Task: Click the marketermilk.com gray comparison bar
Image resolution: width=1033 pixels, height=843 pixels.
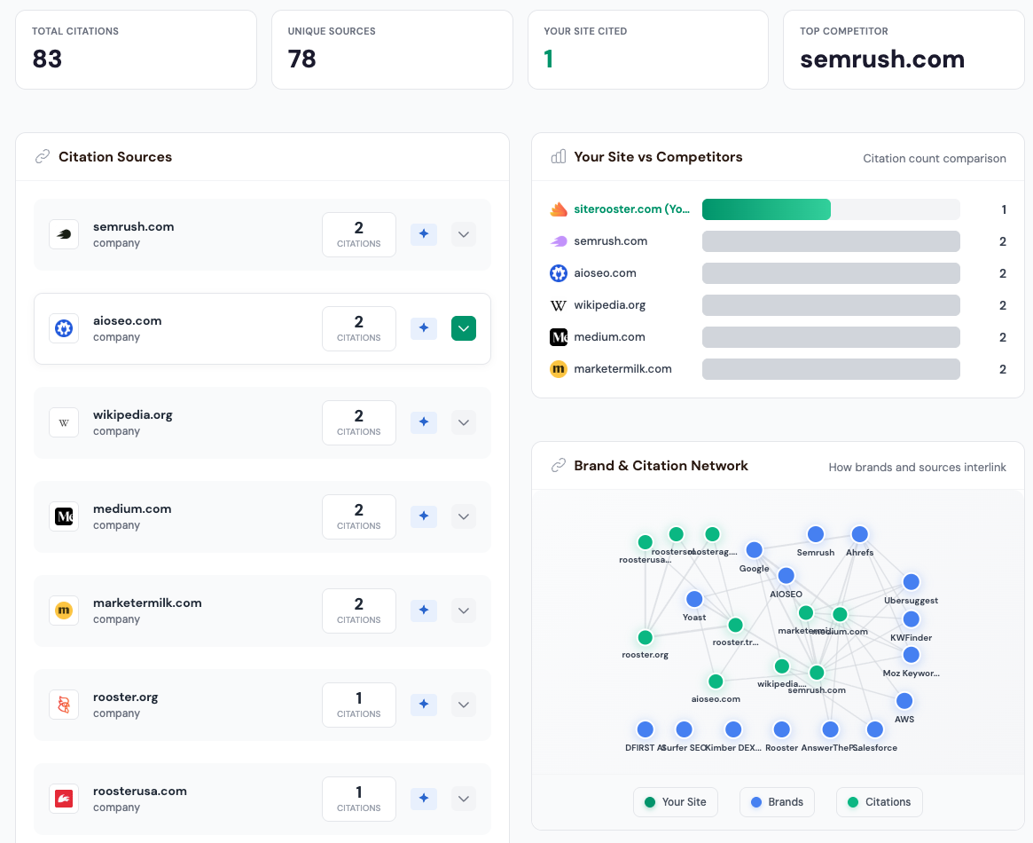Action: click(831, 369)
